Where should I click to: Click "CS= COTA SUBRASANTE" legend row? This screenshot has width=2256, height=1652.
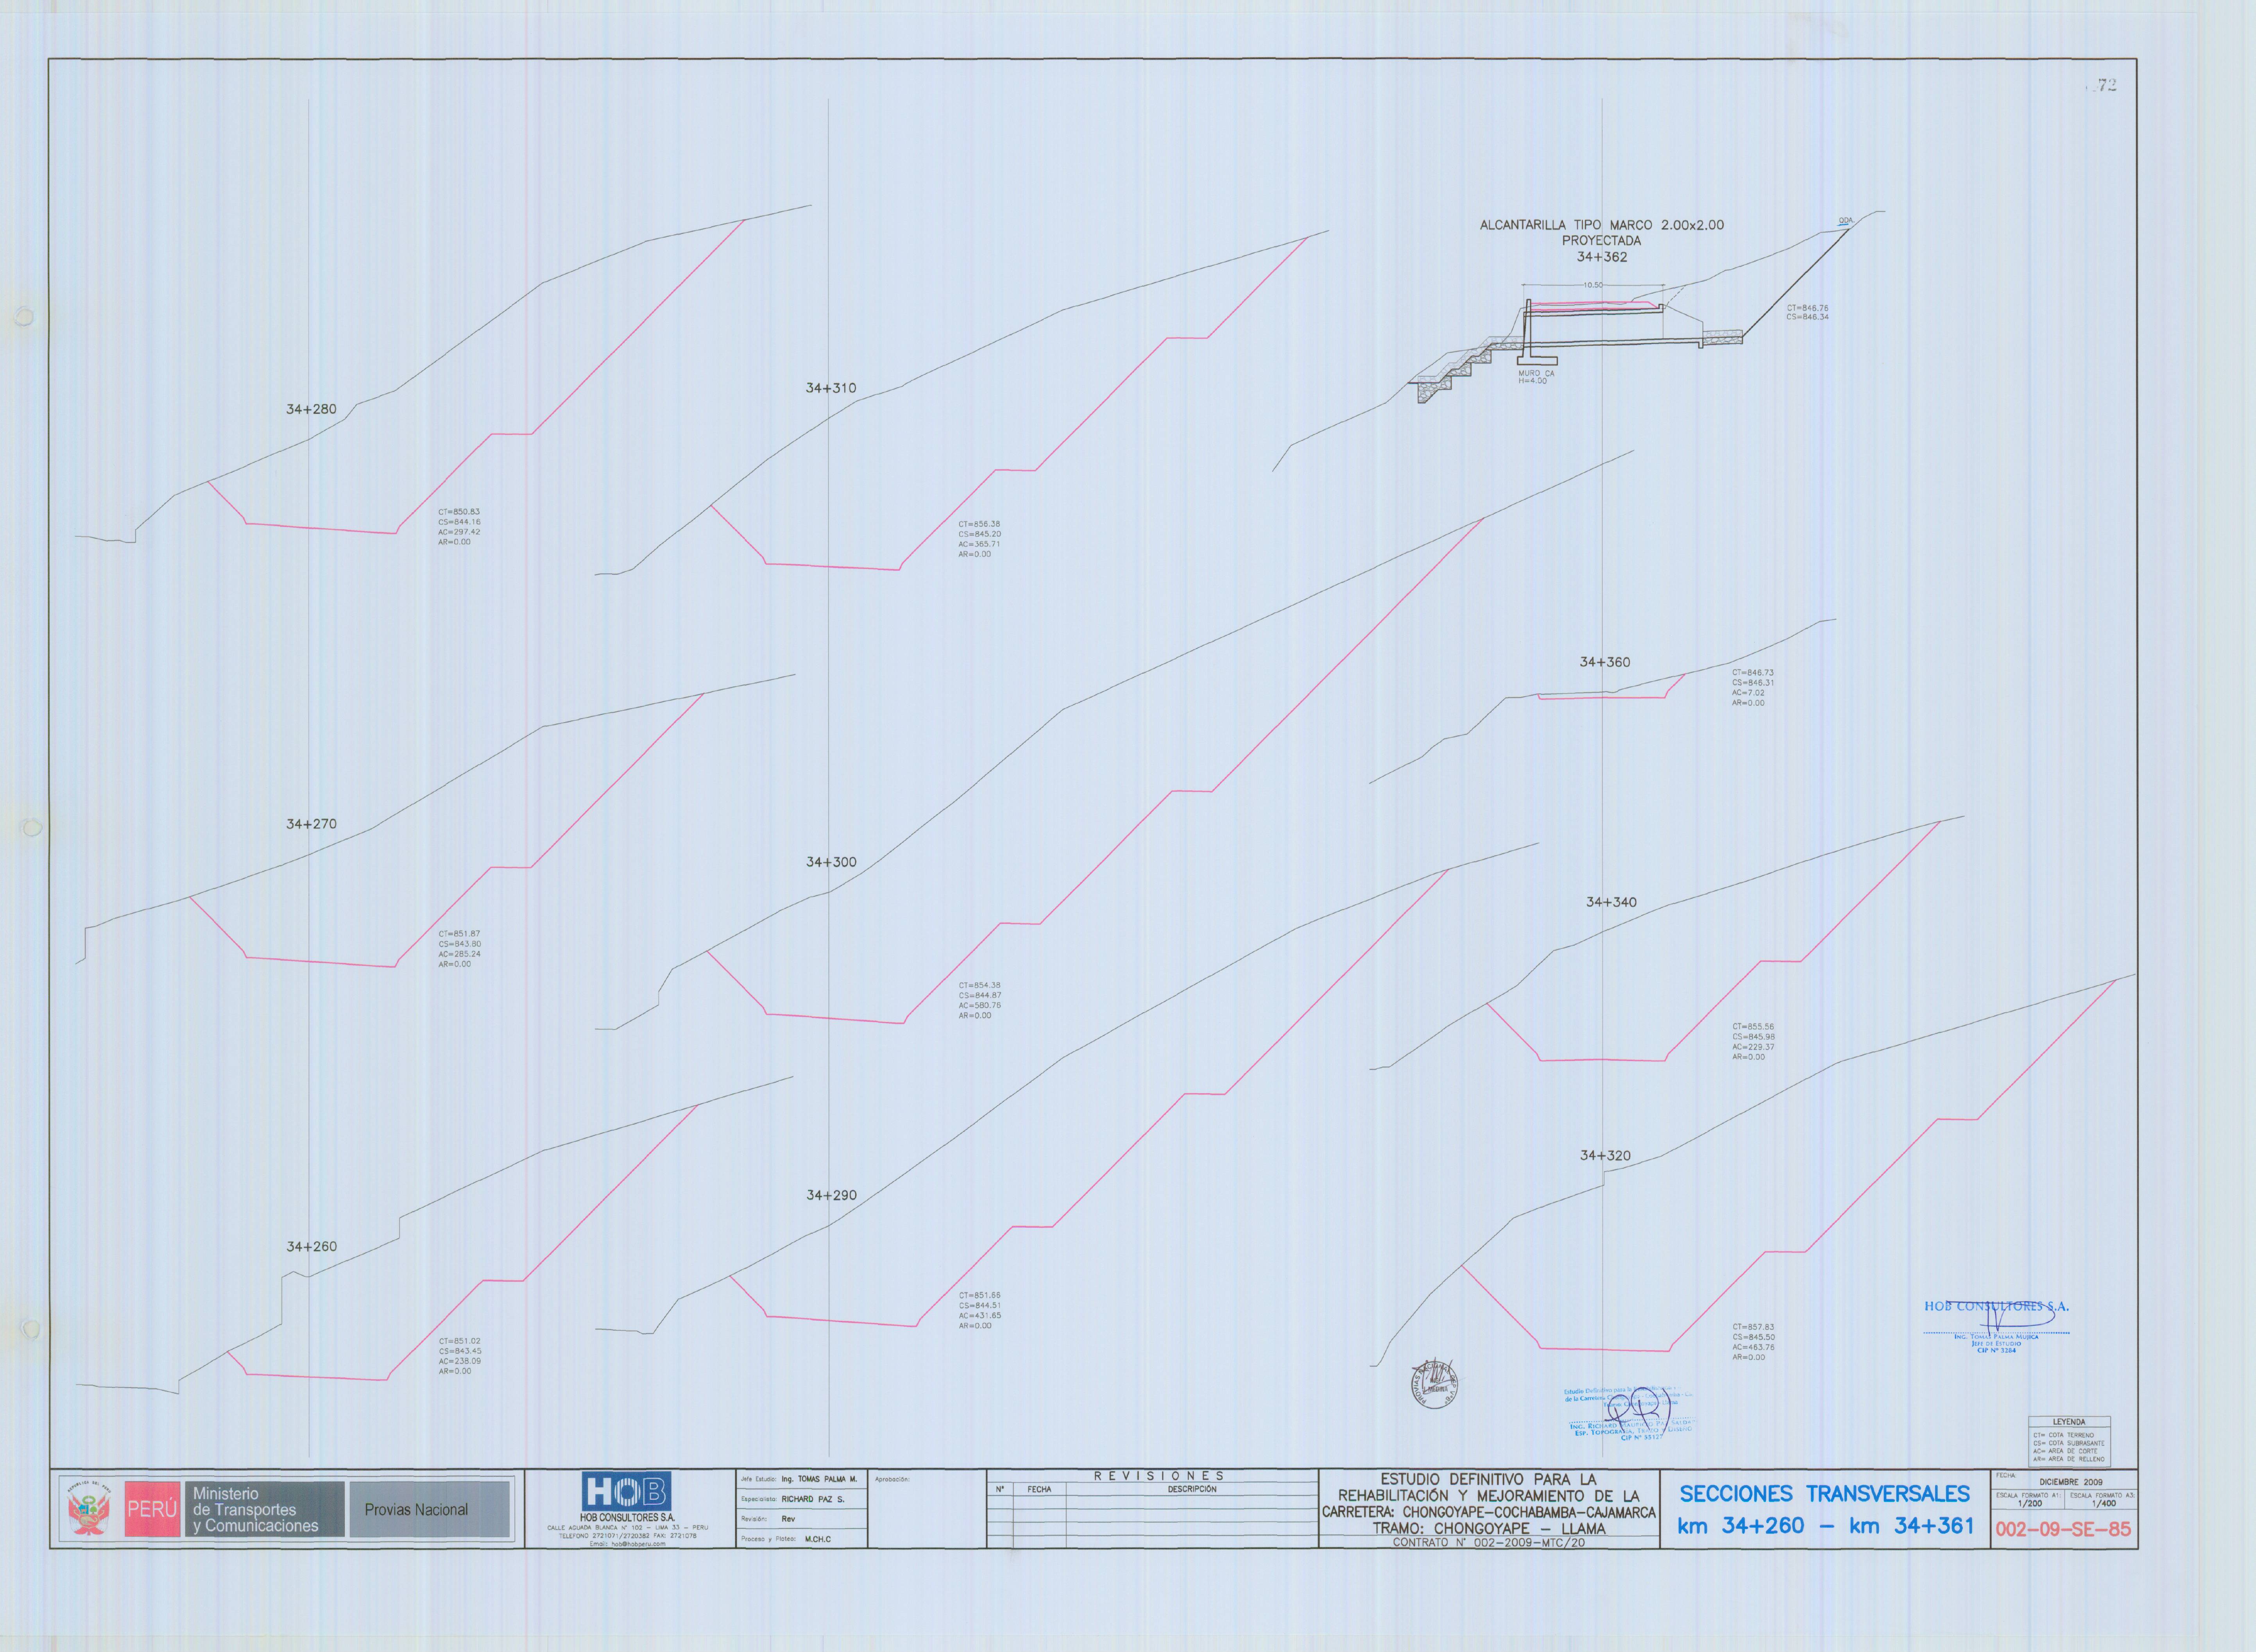(2068, 1443)
